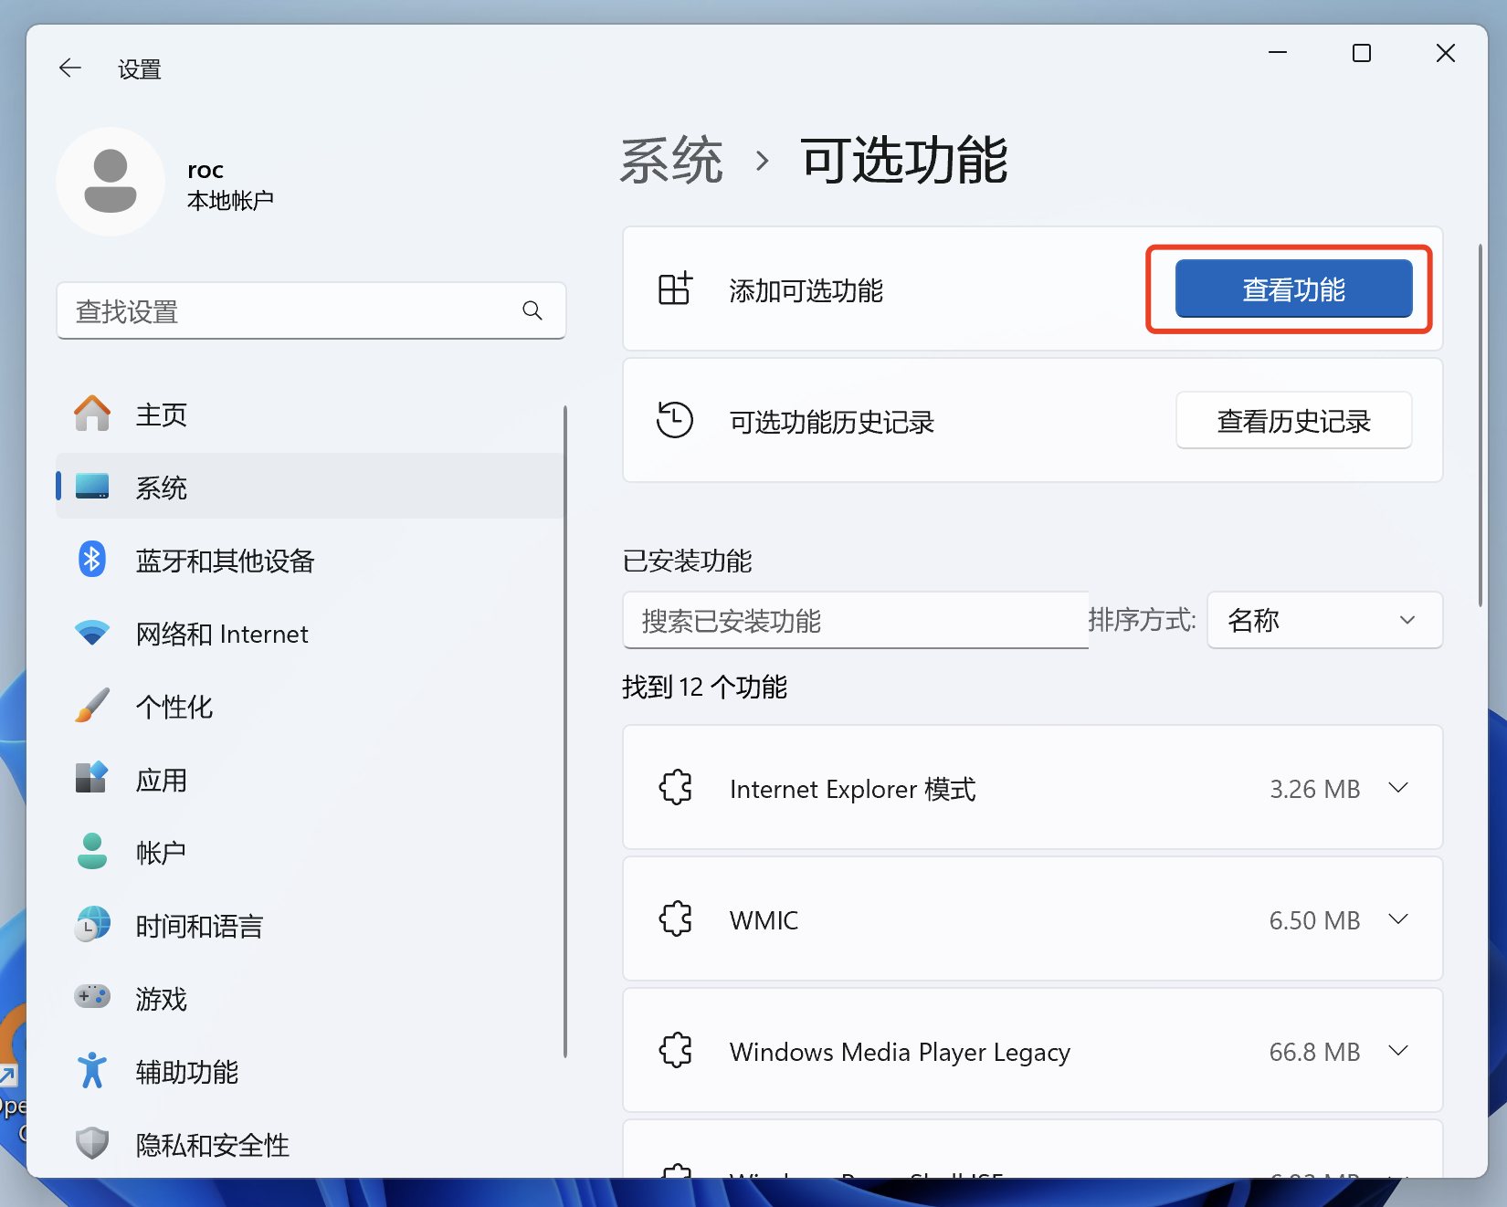Click the 查找设置 search field
Image resolution: width=1507 pixels, height=1207 pixels.
311,310
